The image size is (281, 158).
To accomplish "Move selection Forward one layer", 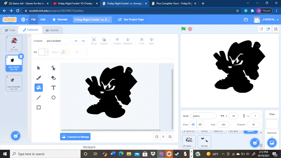I will (117, 41).
